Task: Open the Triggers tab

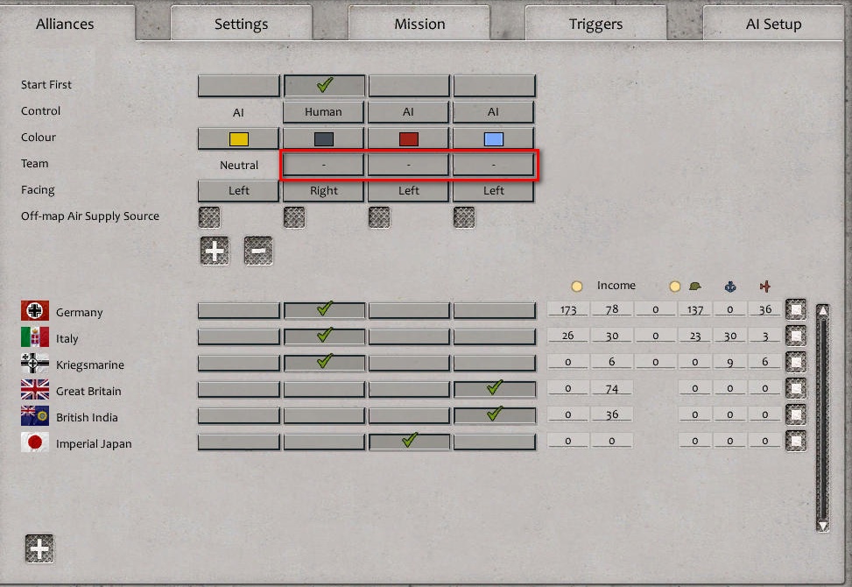Action: 595,24
